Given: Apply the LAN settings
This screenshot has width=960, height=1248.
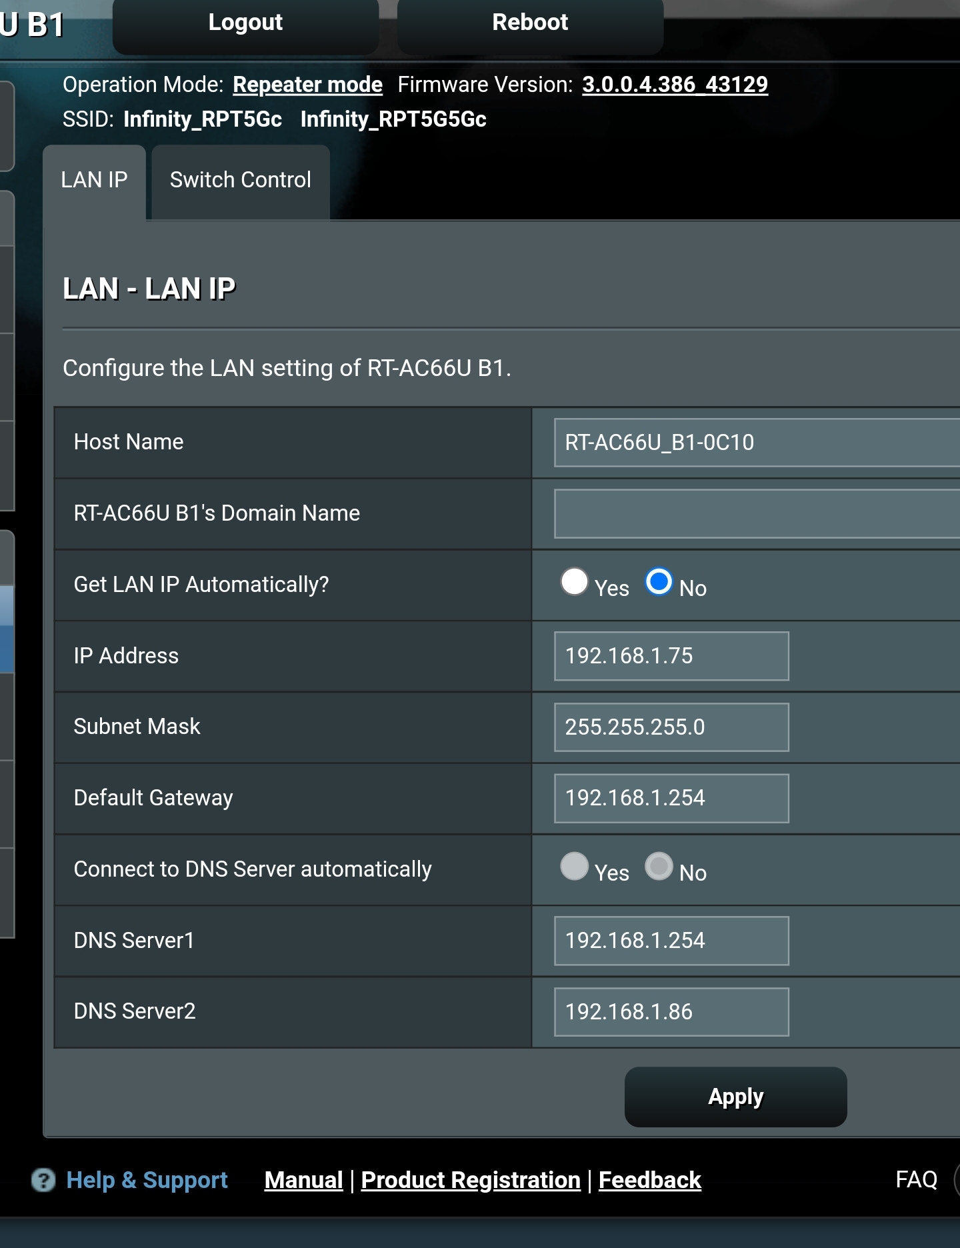Looking at the screenshot, I should [x=735, y=1097].
